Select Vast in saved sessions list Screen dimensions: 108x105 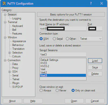[63, 69]
